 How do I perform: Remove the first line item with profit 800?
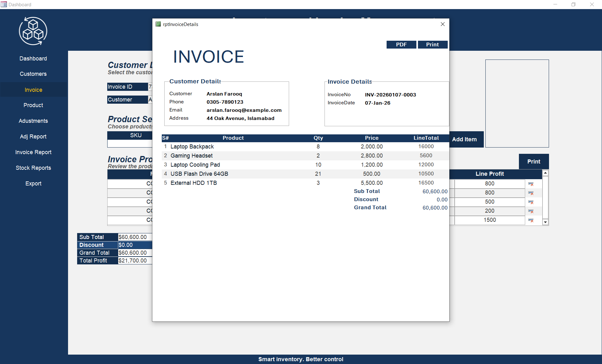(531, 184)
